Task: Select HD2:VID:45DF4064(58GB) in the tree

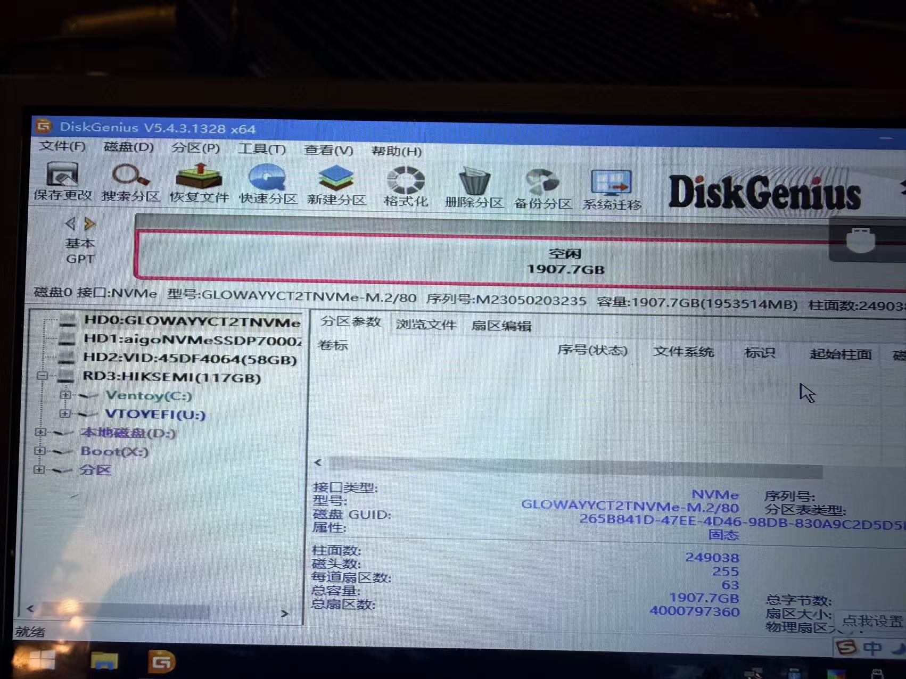Action: [x=190, y=359]
